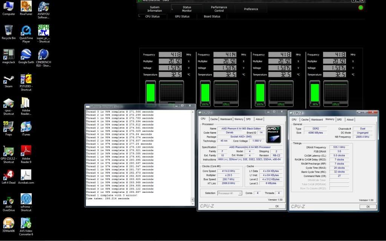Click the PSTUDIO shortcut icon

[x=26, y=82]
